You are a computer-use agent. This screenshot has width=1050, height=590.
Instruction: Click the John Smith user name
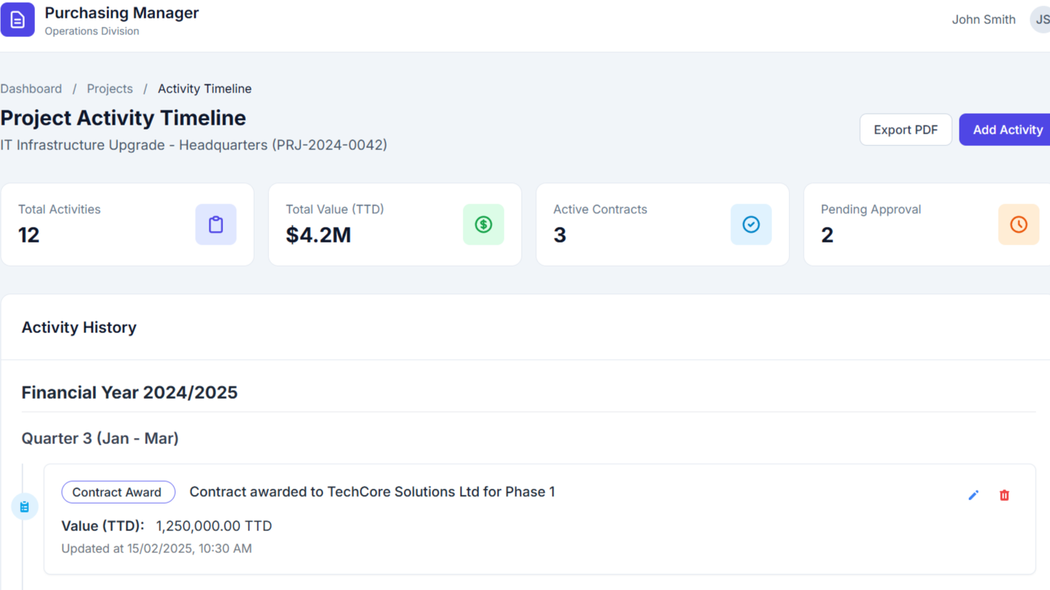click(983, 20)
